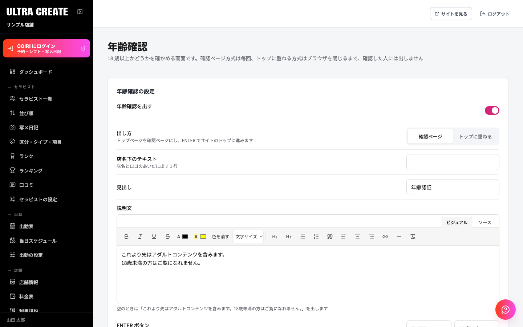Align text to the left
523x327 pixels.
click(x=344, y=237)
